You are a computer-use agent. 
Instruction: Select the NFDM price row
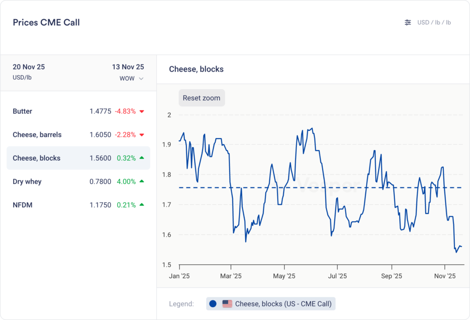click(78, 205)
